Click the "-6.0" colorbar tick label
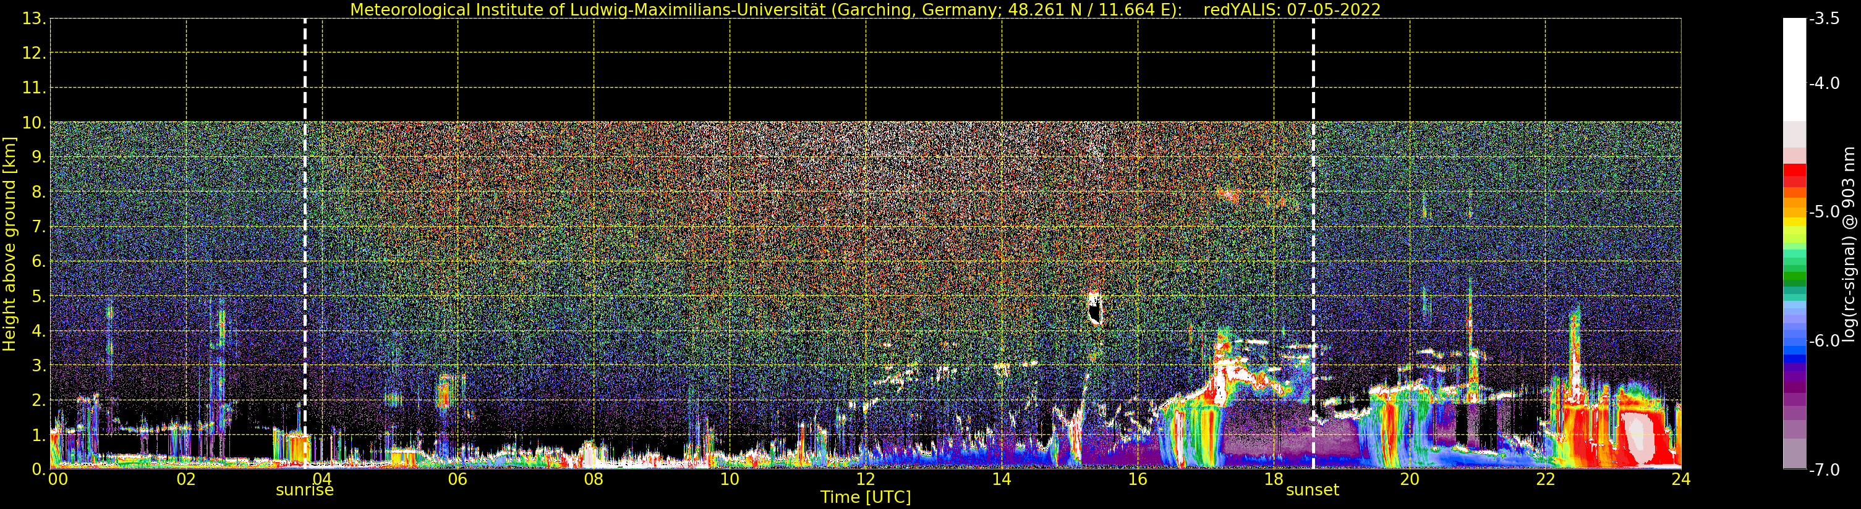The width and height of the screenshot is (1861, 509). pyautogui.click(x=1824, y=341)
